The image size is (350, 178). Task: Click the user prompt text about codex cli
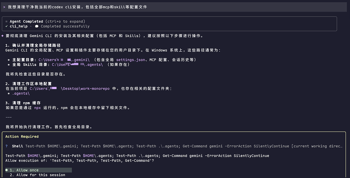[x=77, y=7]
